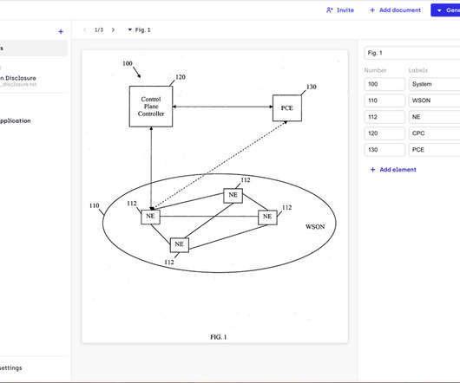
Task: Go to previous figure with left chevron
Action: click(x=85, y=29)
